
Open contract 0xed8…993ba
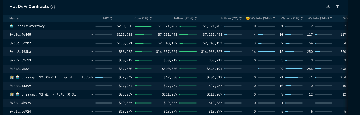tap(20, 52)
